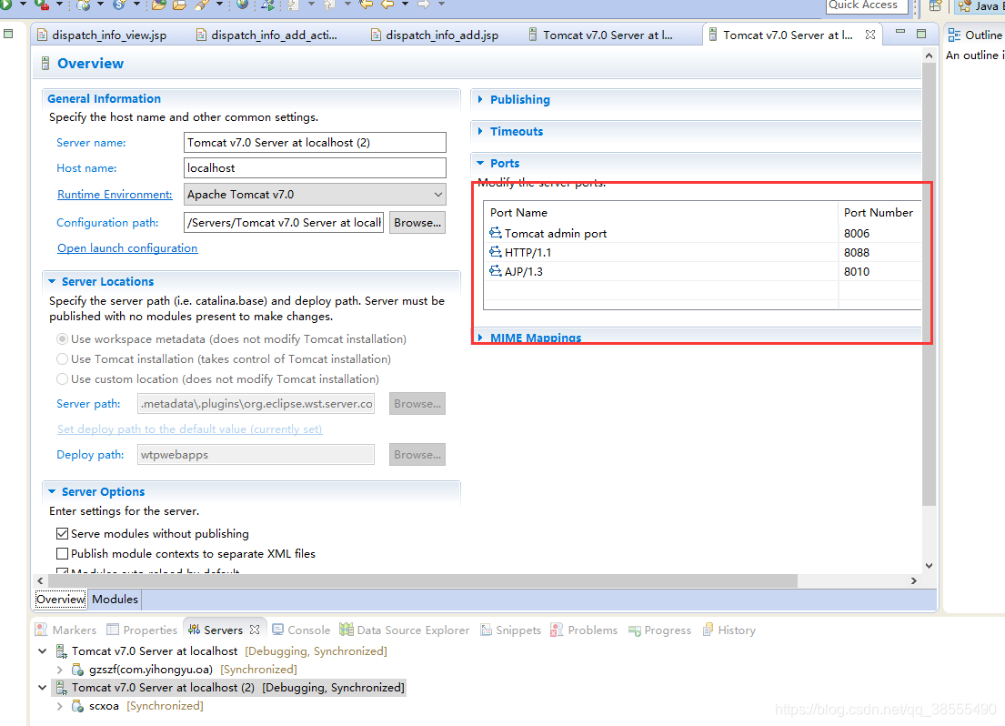The width and height of the screenshot is (1005, 726).
Task: Click the Host name input field
Action: point(315,168)
